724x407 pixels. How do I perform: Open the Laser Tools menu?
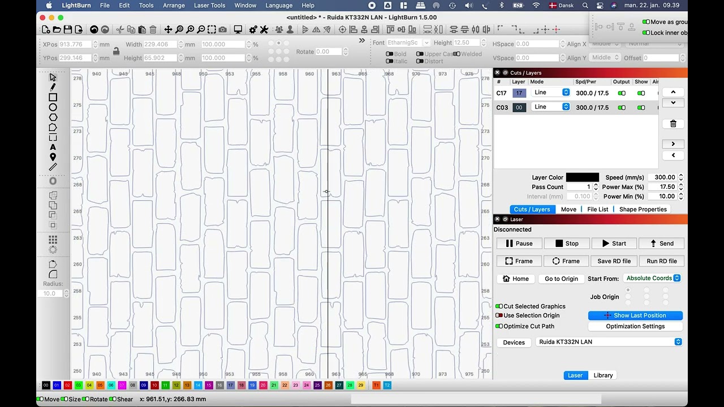click(x=209, y=6)
